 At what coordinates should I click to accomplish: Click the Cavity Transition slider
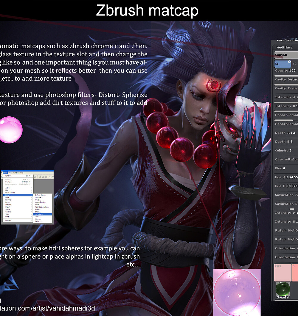click(x=286, y=90)
